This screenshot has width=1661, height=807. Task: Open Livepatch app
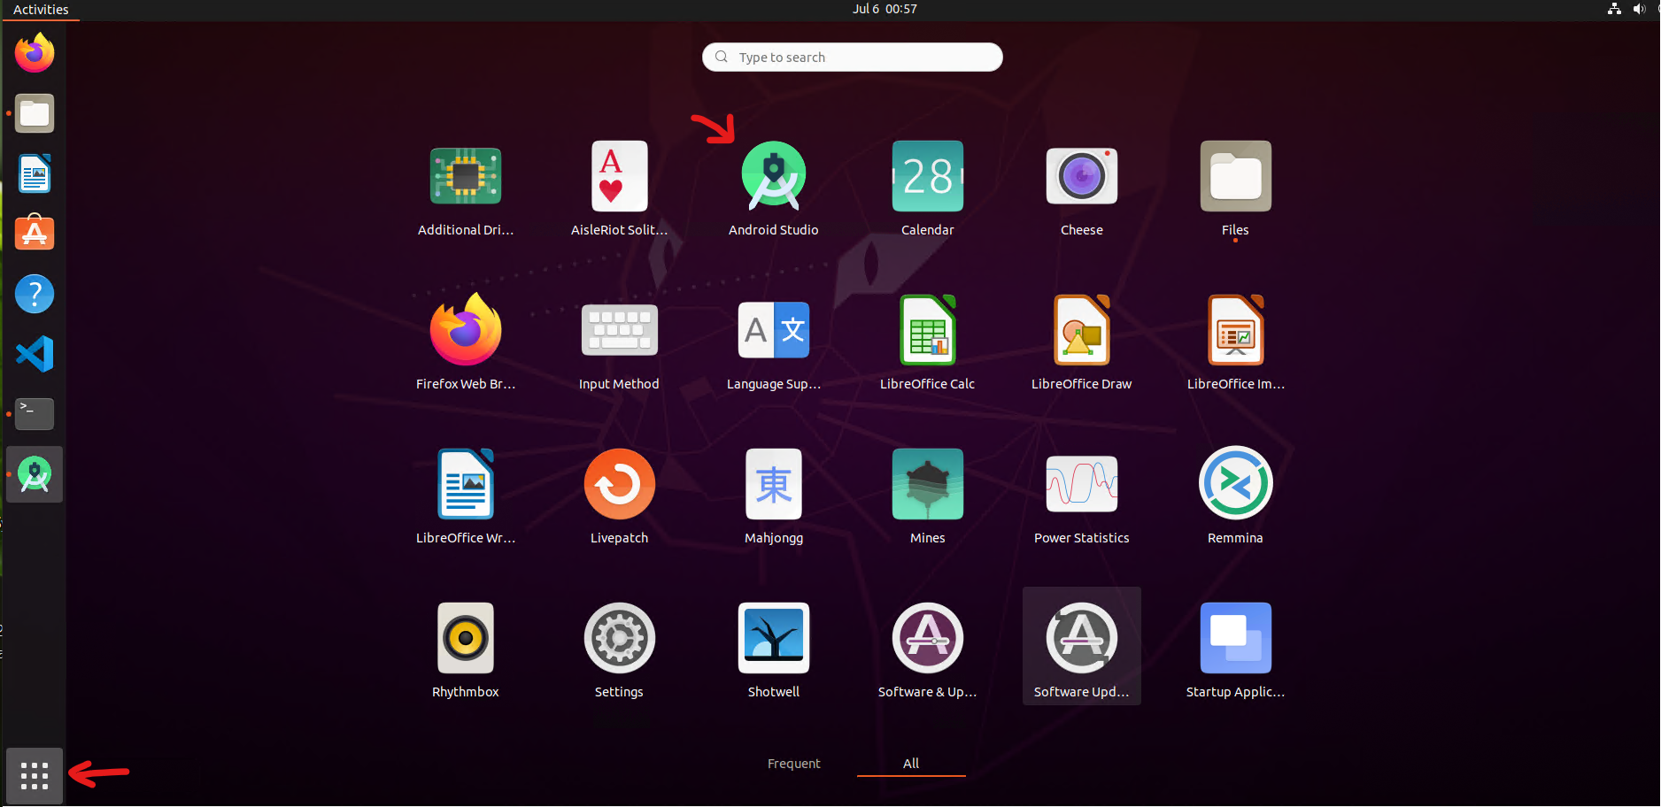[x=620, y=496]
